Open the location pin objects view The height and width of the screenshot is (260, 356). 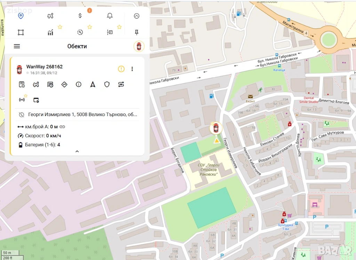point(21,16)
